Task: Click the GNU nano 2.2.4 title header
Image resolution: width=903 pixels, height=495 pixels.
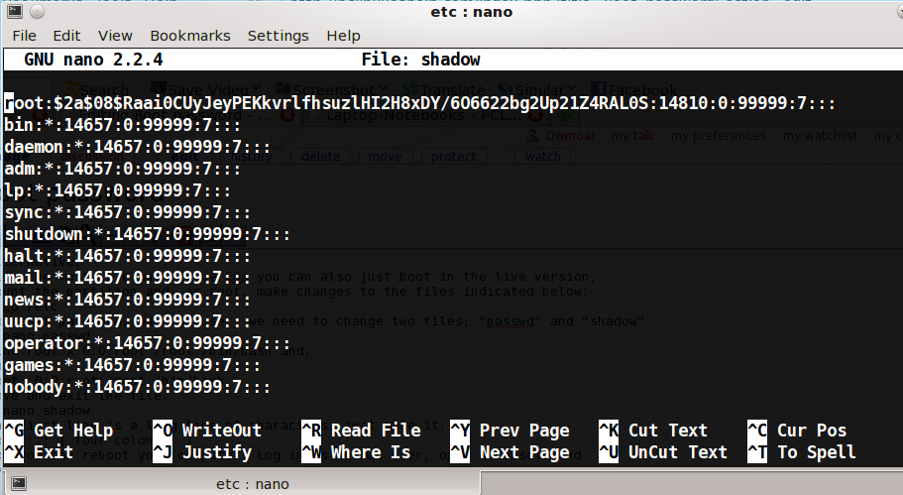Action: [x=93, y=60]
